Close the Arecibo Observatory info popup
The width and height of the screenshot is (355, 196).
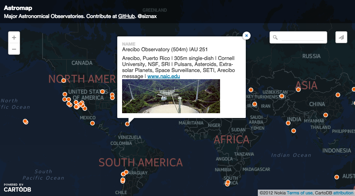(x=247, y=36)
